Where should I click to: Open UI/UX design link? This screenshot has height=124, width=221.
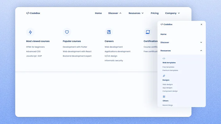pyautogui.click(x=111, y=56)
